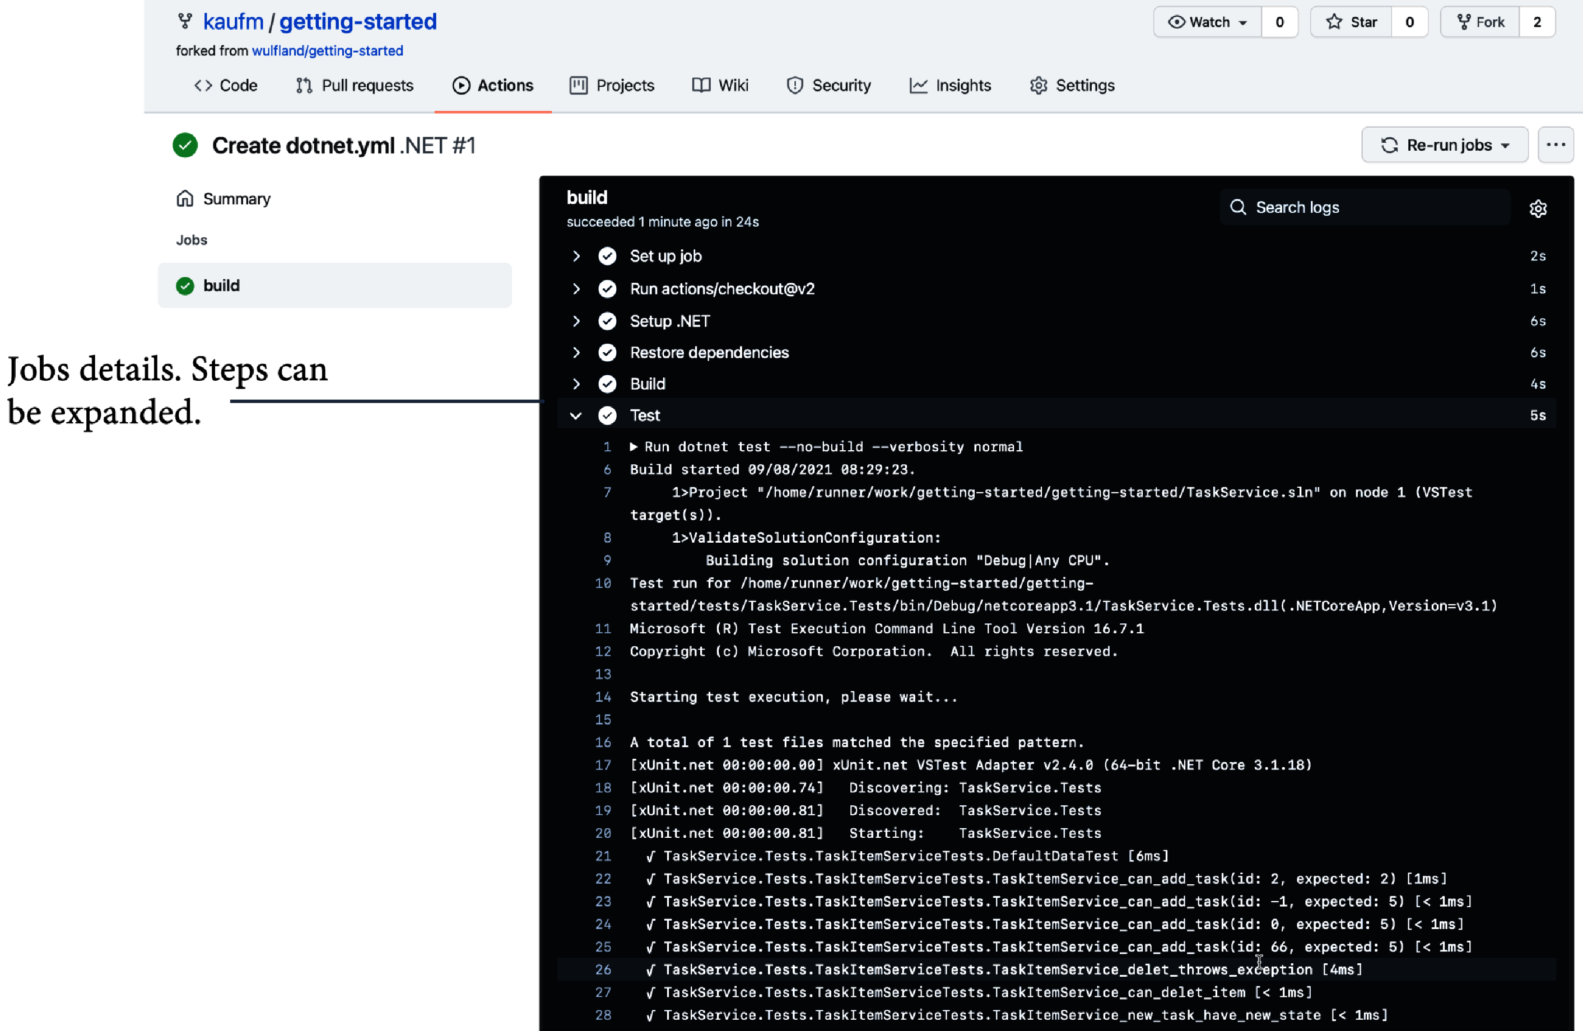Viewport: 1583px width, 1031px height.
Task: Click the Set up job step title
Action: pos(666,256)
